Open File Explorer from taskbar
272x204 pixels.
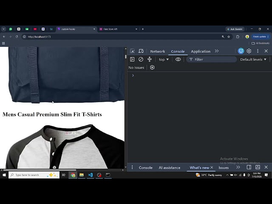(x=82, y=175)
